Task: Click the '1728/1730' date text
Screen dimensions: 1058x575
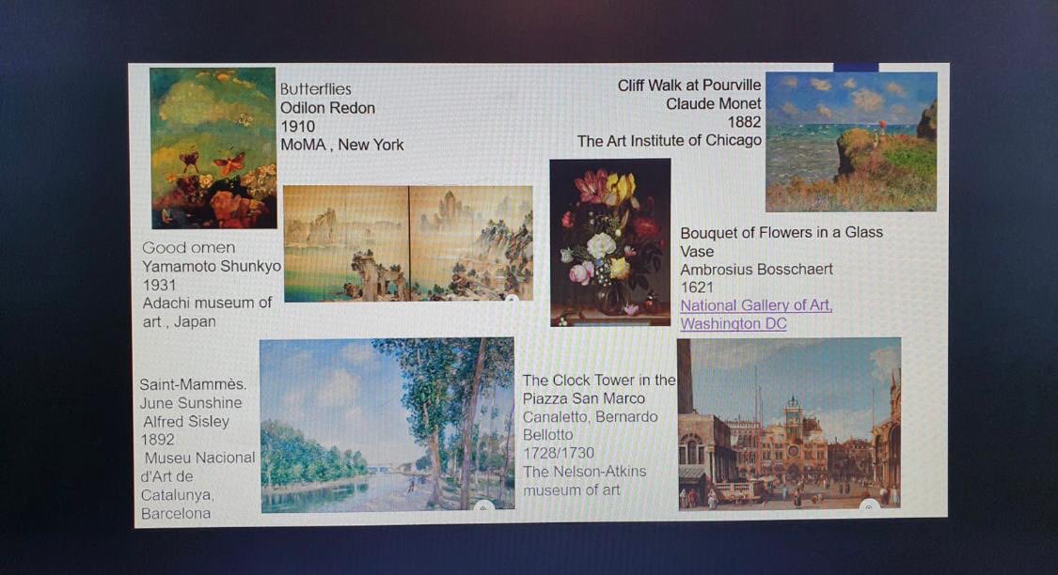Action: 559,453
